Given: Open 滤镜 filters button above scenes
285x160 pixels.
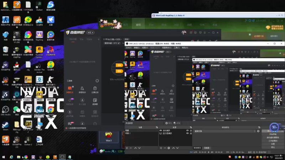Looking at the screenshot, I should tap(177, 123).
